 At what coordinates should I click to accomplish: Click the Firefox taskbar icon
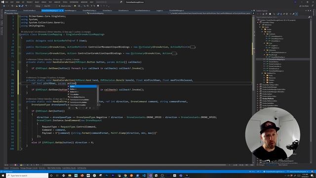click(x=82, y=176)
